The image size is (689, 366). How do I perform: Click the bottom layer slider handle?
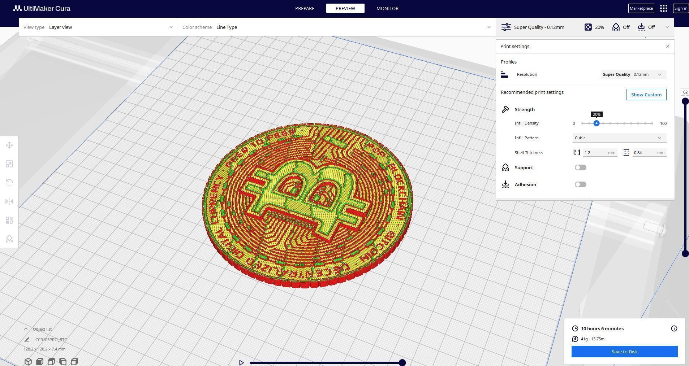pyautogui.click(x=685, y=254)
